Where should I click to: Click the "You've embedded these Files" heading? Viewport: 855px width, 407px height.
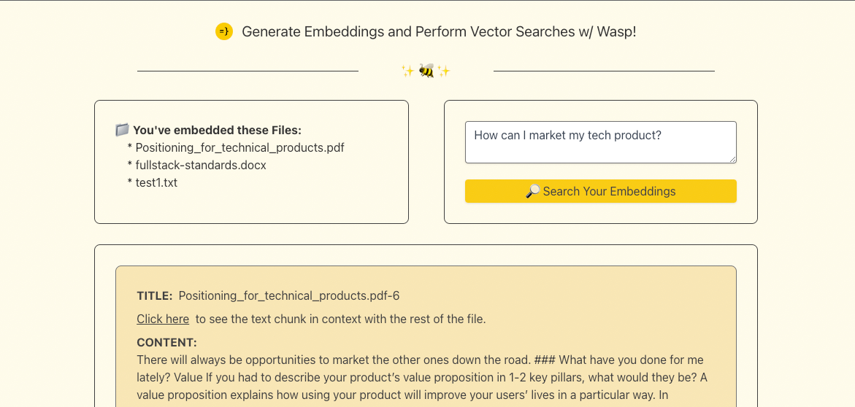tap(217, 130)
